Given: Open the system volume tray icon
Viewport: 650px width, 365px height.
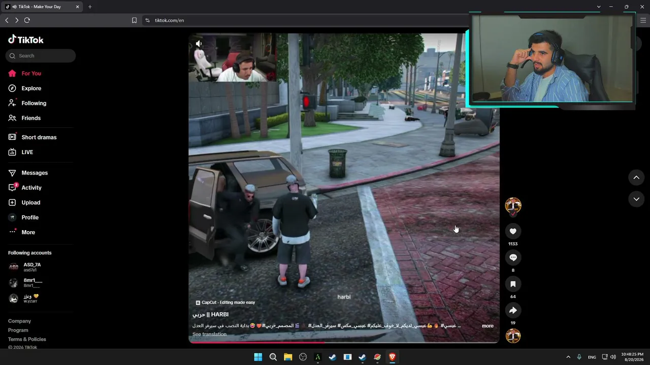Looking at the screenshot, I should 613,357.
